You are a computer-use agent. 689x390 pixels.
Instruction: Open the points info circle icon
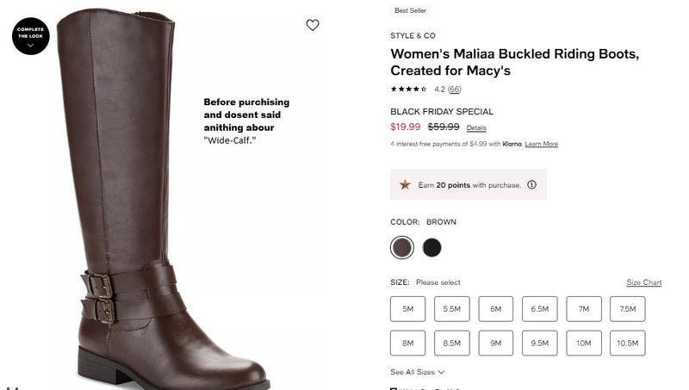click(x=531, y=185)
